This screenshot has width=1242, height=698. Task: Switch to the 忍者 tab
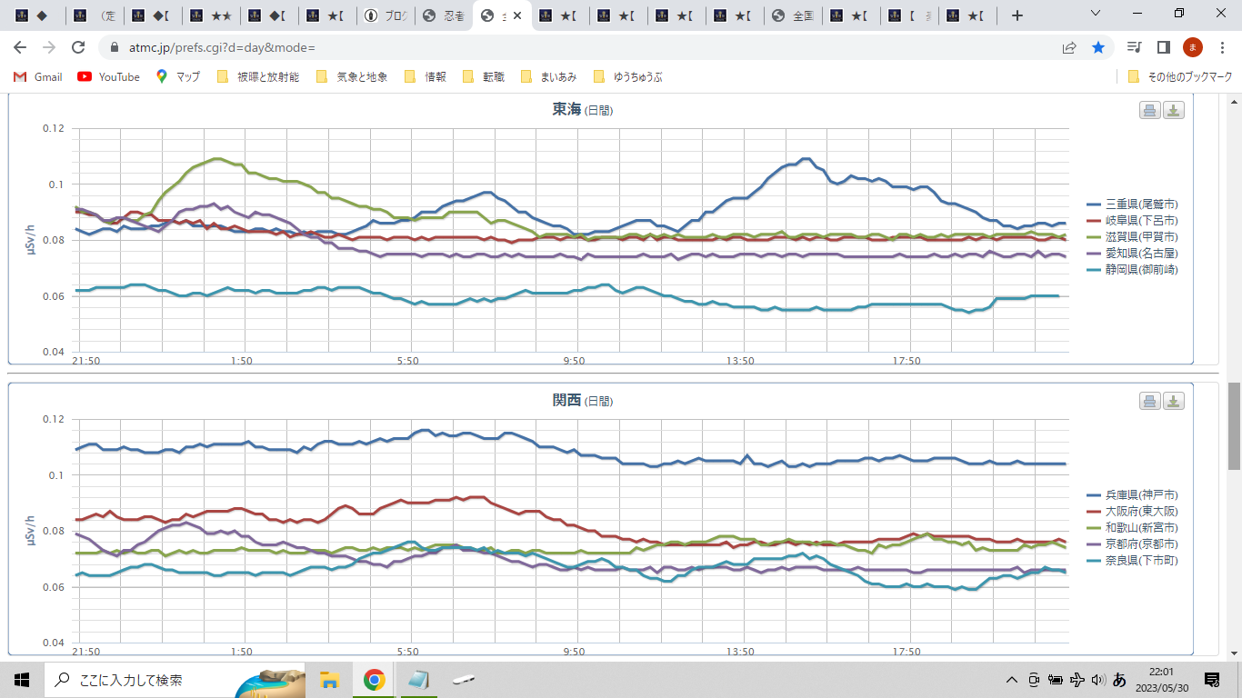pos(445,15)
